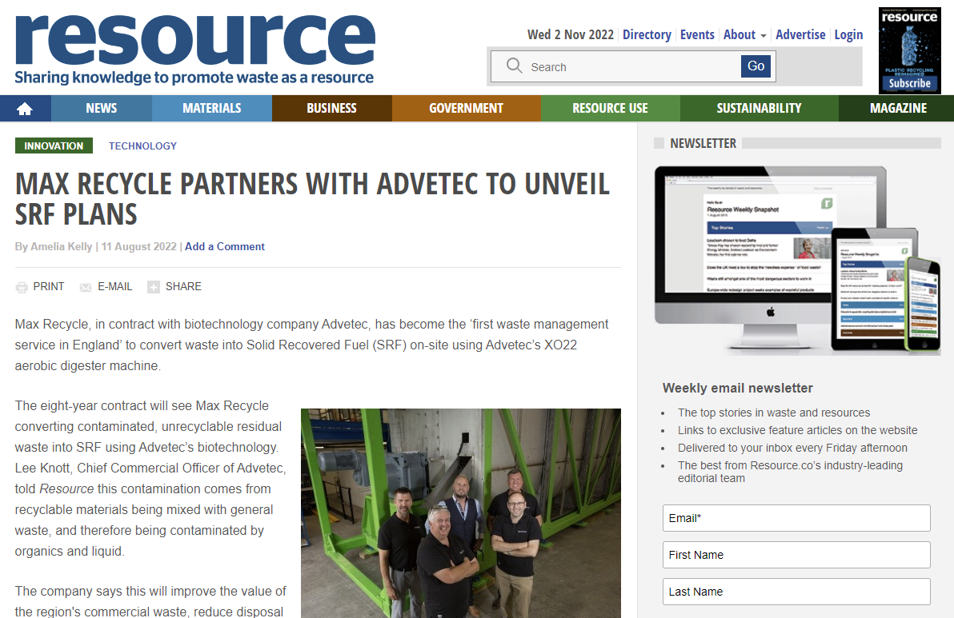The image size is (954, 618).
Task: Focus the Search text field
Action: tap(631, 67)
